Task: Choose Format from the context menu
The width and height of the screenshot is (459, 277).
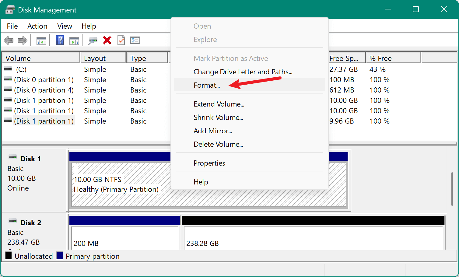Action: 207,85
